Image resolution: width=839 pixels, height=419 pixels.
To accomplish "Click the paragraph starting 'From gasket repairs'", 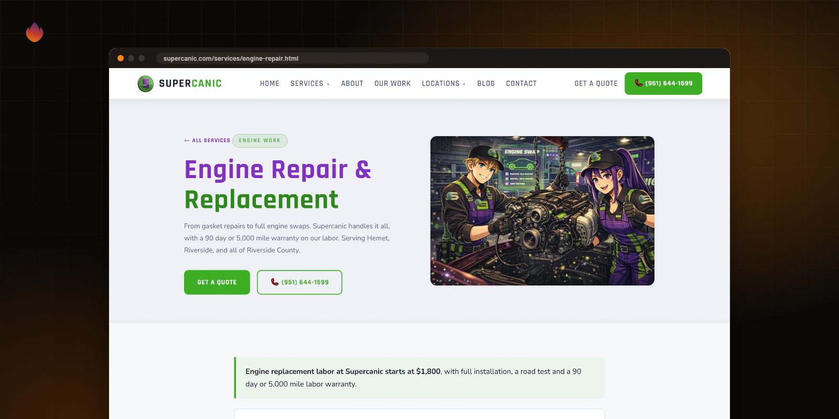I will coord(287,238).
